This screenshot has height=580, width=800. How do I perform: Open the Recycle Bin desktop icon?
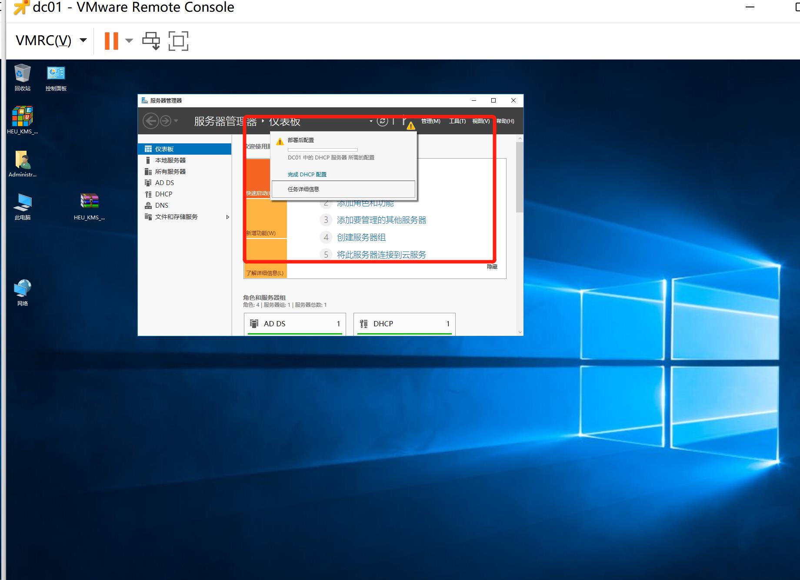pos(22,77)
